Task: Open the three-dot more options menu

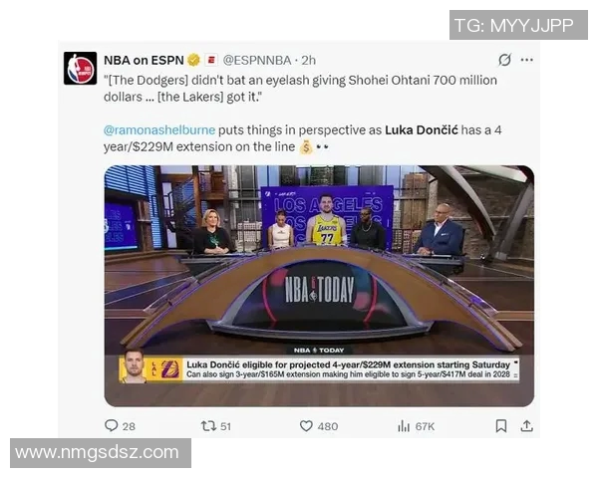Action: point(527,60)
